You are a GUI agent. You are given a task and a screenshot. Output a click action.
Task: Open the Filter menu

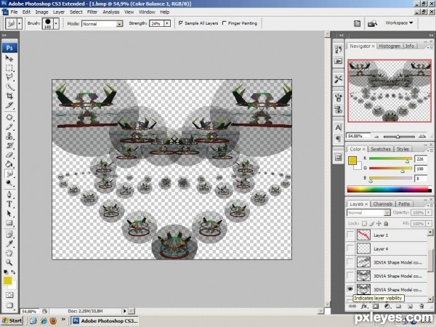click(92, 12)
